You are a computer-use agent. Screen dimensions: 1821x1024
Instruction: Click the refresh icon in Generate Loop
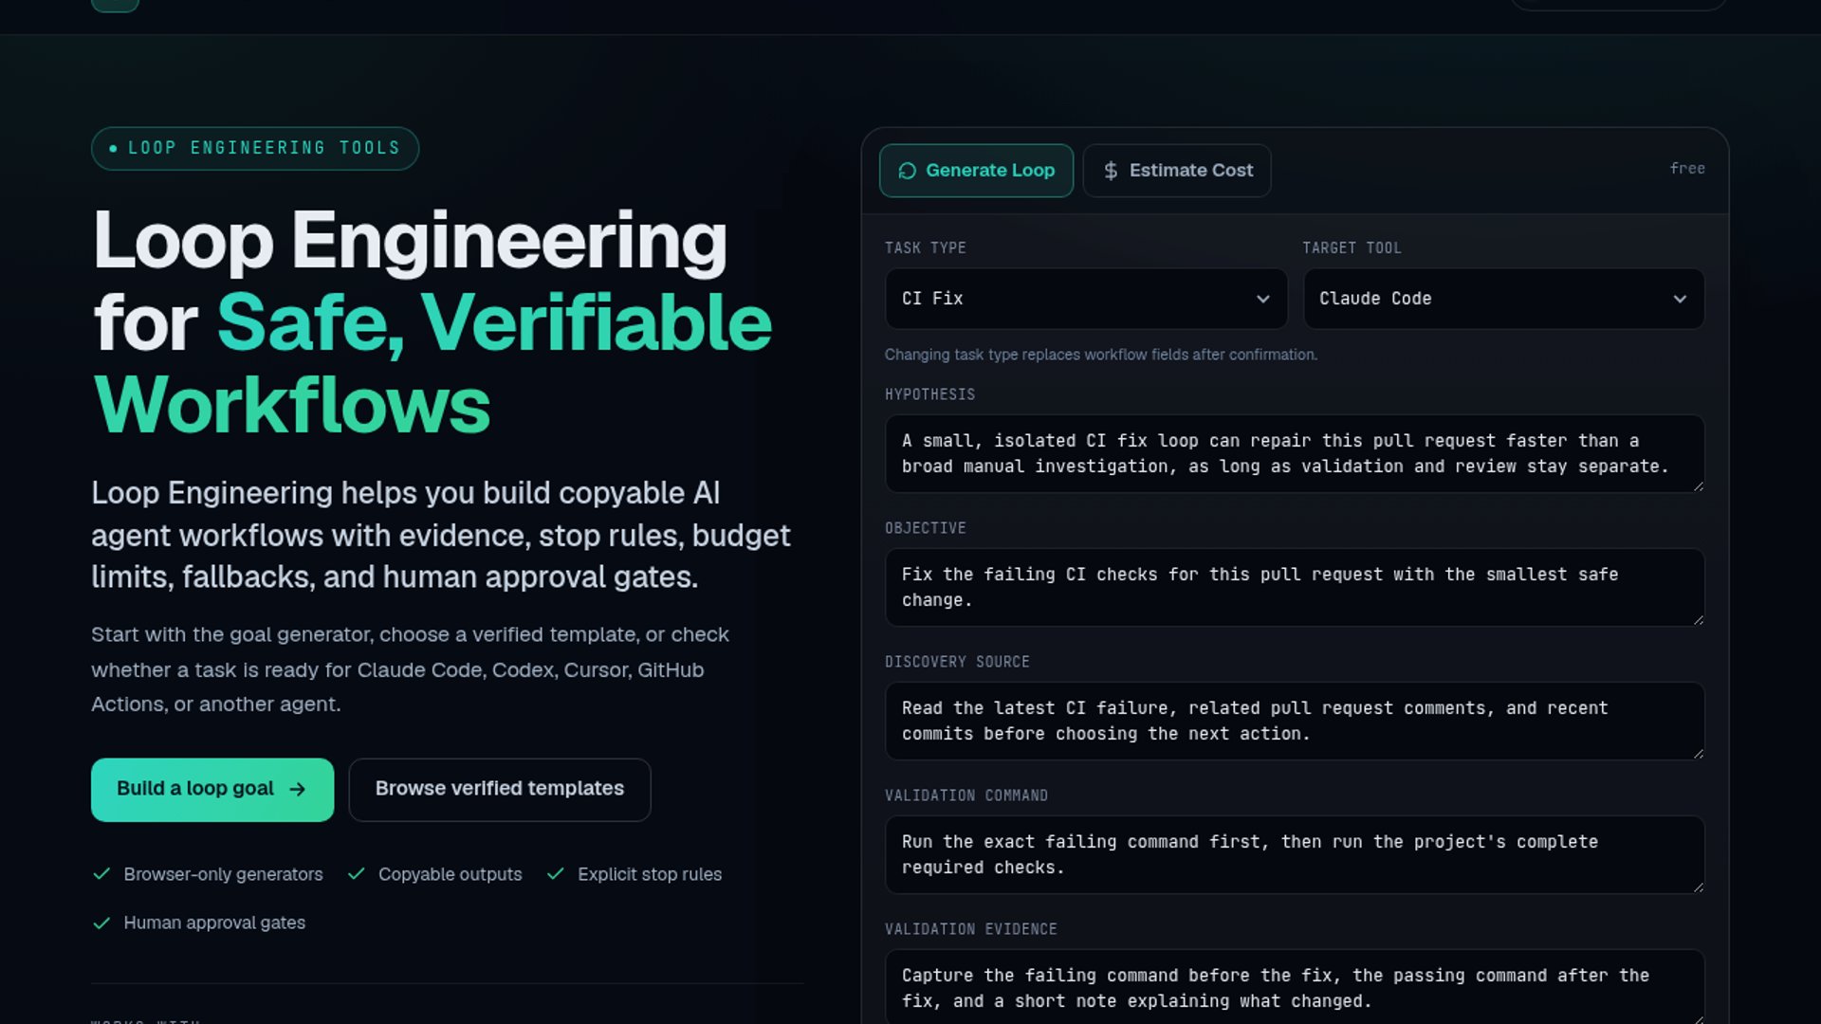(x=907, y=171)
